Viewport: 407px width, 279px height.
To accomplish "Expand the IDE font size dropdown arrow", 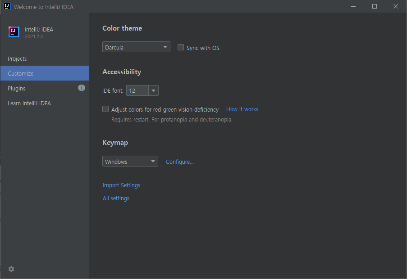I will tap(153, 90).
